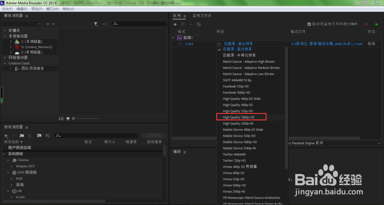
Task: Start the queue with green play button
Action: [377, 24]
